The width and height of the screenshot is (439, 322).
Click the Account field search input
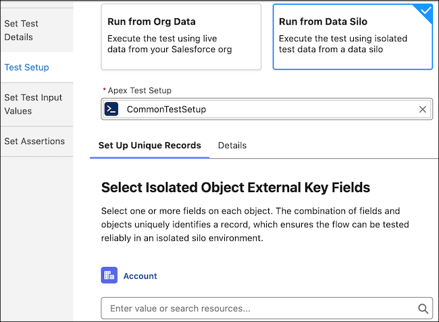tap(267, 308)
